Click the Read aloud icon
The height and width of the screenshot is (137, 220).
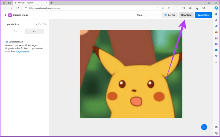(163, 8)
